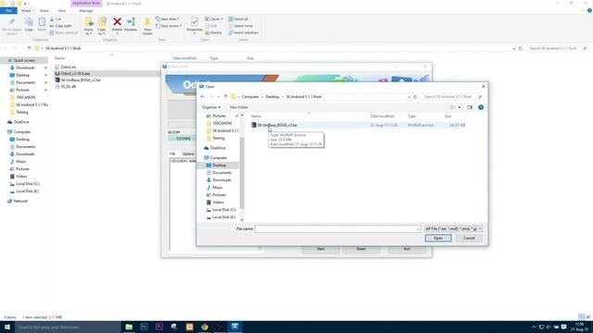Select Computer breadcrumb in dialog address bar
Viewport: 593px width, 333px height.
point(250,97)
